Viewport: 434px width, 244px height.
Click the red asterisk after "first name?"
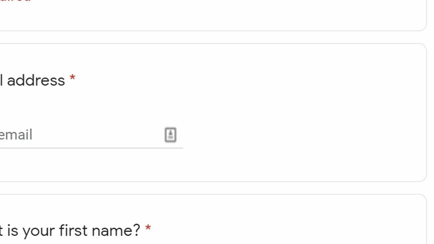[x=148, y=228]
